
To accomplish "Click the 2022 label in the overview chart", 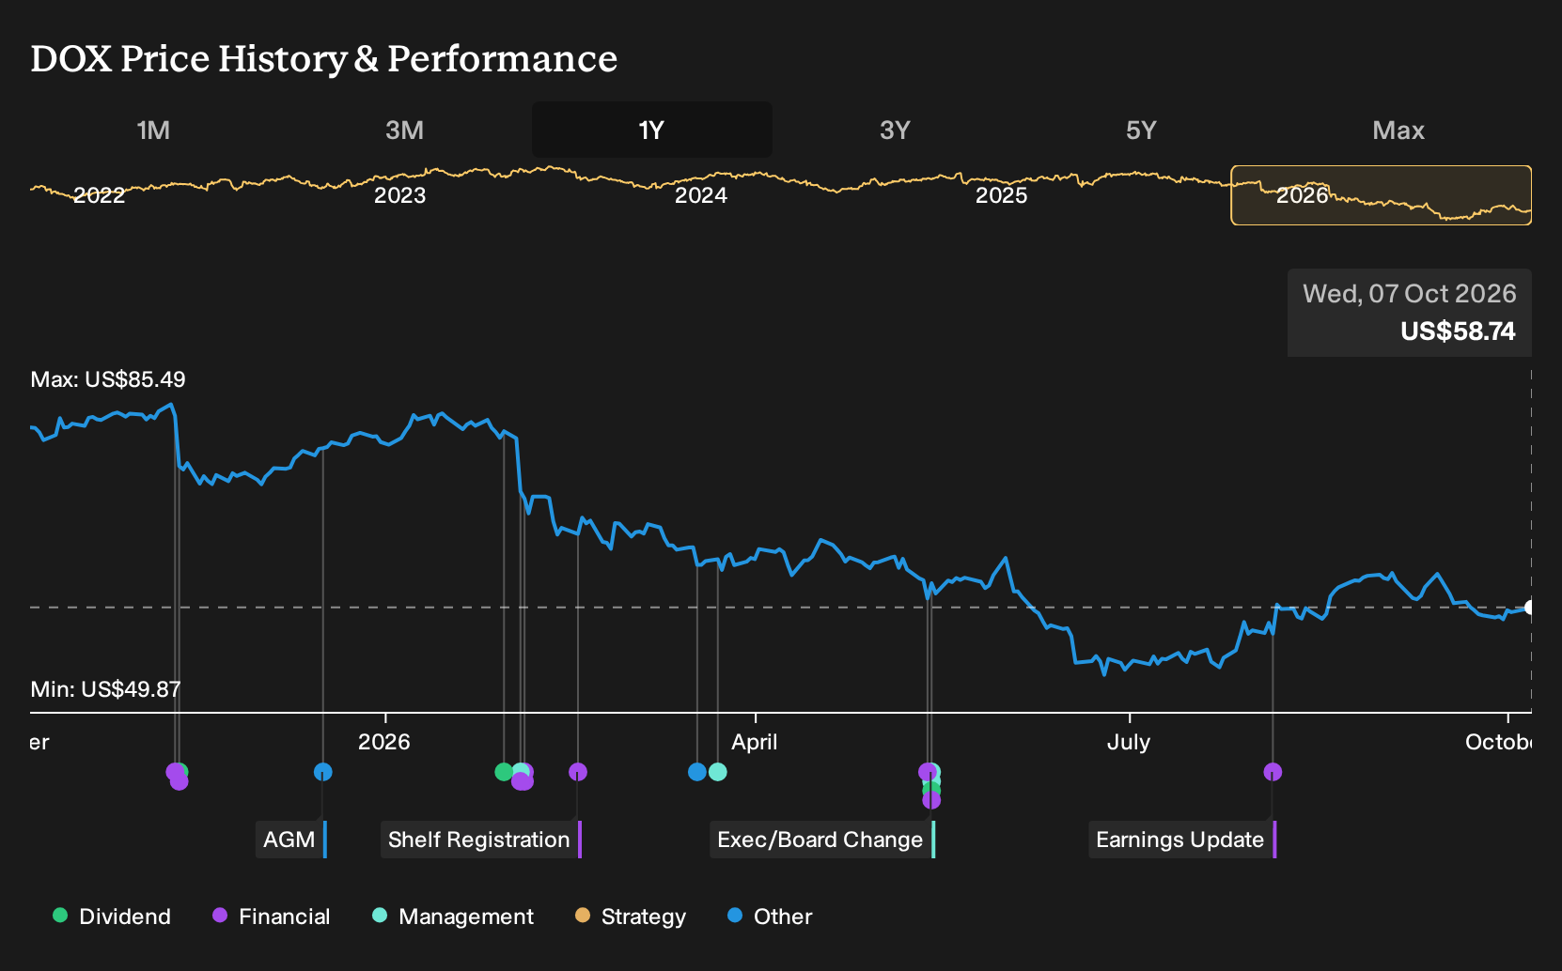I will (99, 195).
